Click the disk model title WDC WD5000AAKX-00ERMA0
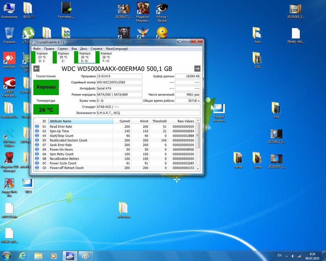This screenshot has width=326, height=261. pos(117,69)
